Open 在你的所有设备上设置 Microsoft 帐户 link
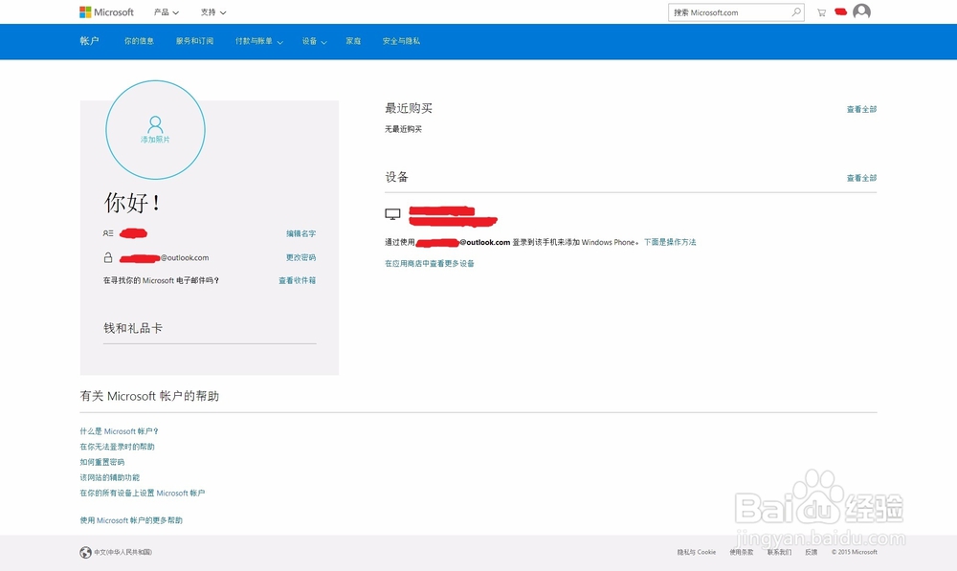Viewport: 957px width, 571px height. pos(143,493)
